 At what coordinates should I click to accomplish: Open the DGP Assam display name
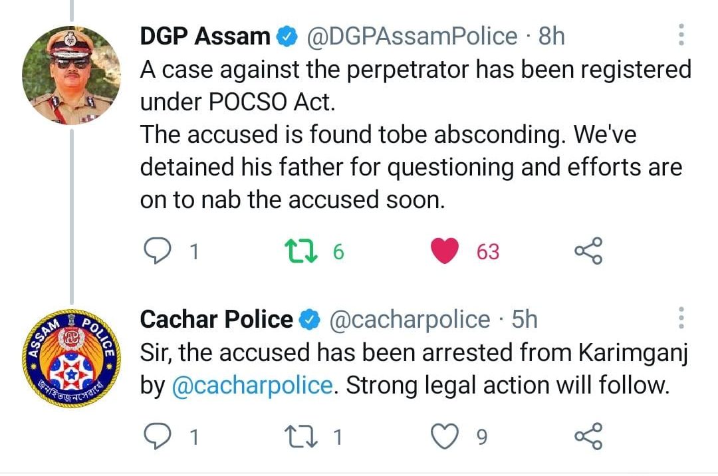tap(205, 36)
